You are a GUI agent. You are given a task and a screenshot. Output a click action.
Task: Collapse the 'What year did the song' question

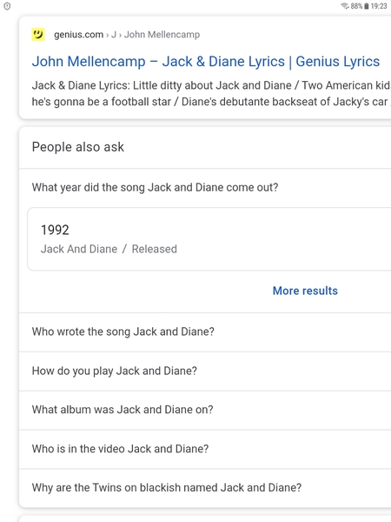pyautogui.click(x=205, y=187)
